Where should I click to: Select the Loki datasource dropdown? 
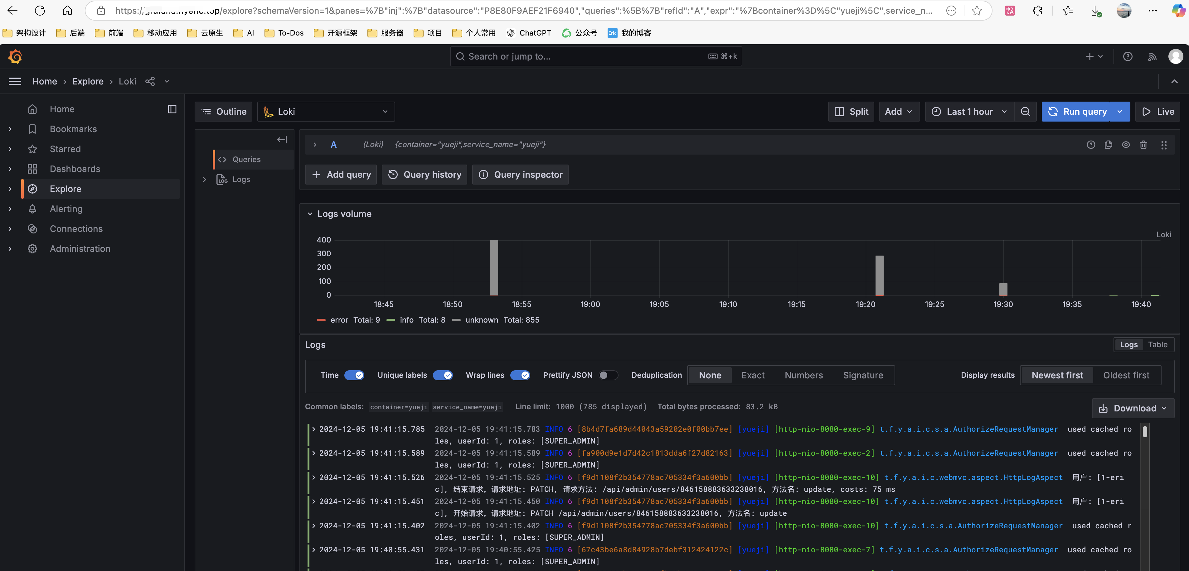coord(326,111)
